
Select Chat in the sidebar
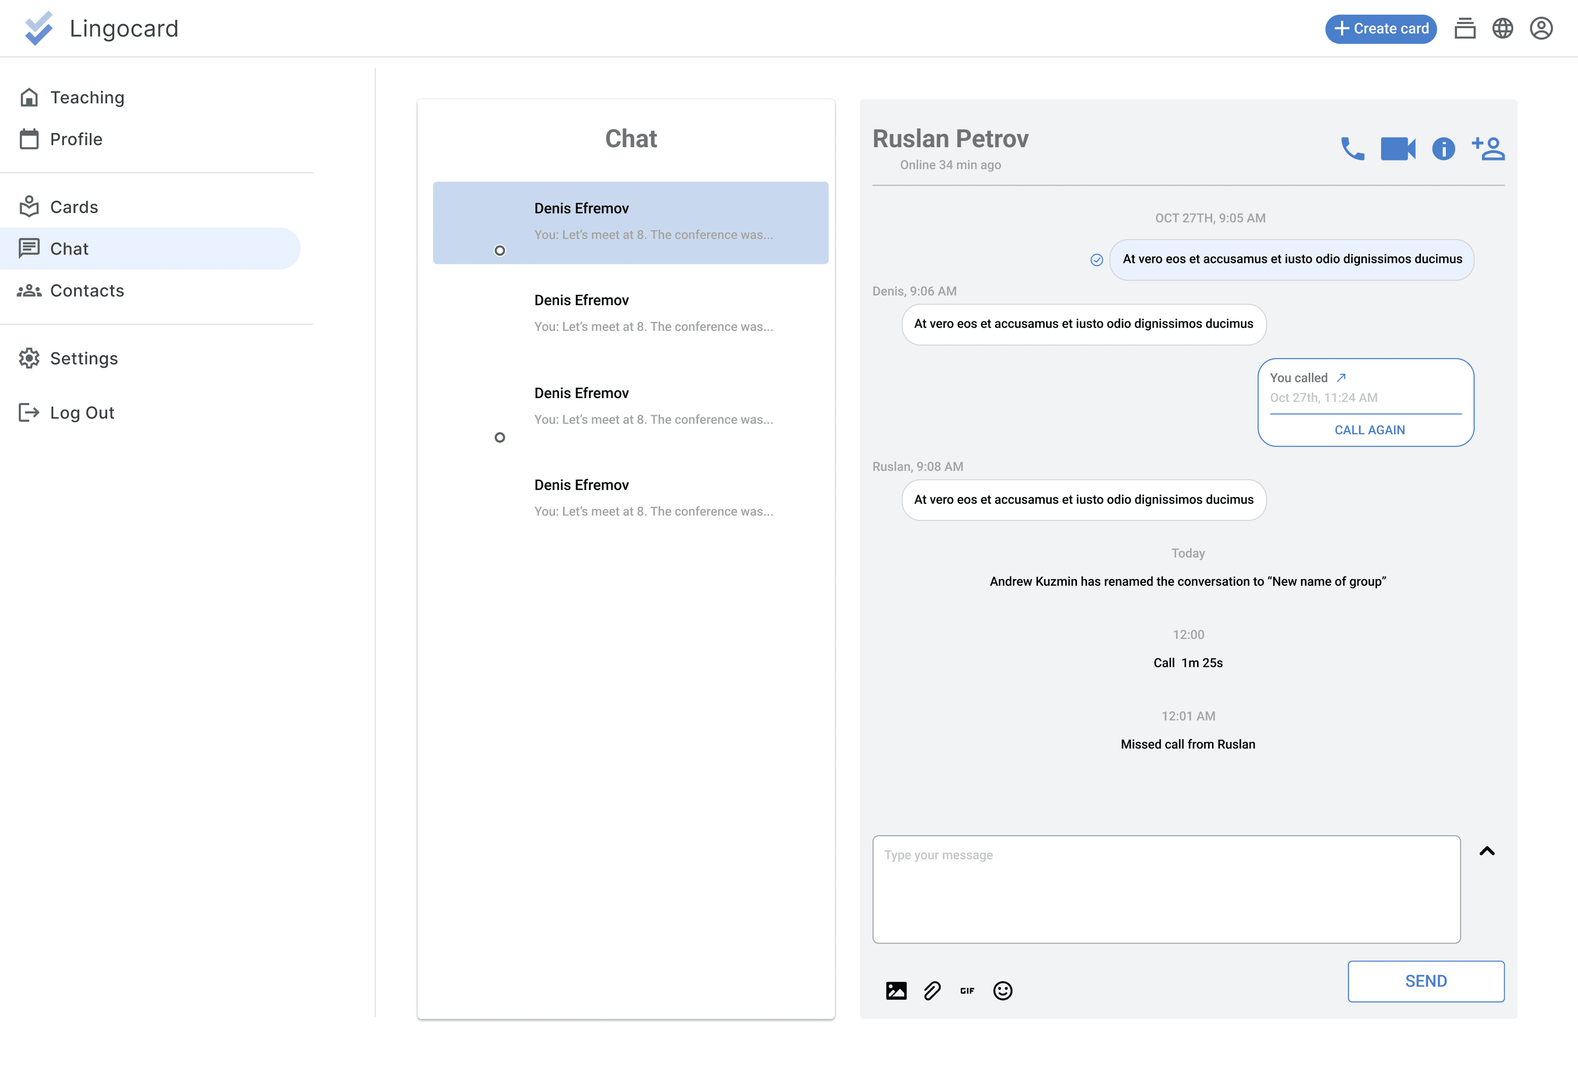tap(149, 249)
